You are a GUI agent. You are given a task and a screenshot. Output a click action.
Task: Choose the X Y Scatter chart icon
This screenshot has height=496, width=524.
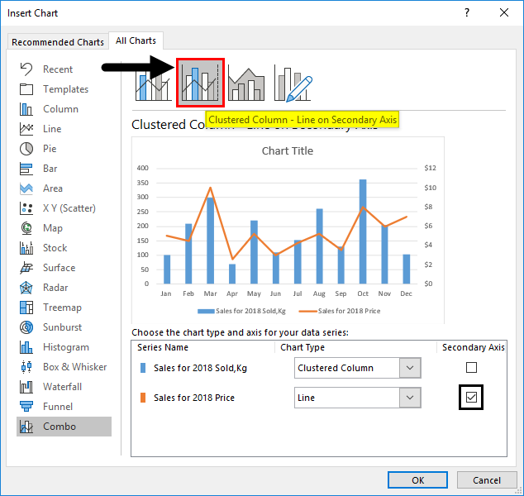pyautogui.click(x=26, y=208)
